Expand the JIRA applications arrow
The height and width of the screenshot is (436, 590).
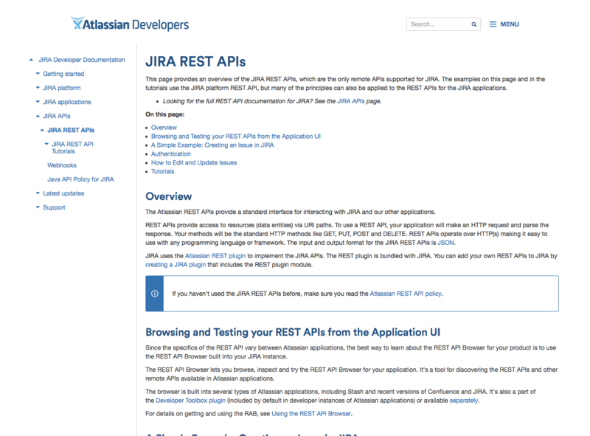(x=38, y=102)
